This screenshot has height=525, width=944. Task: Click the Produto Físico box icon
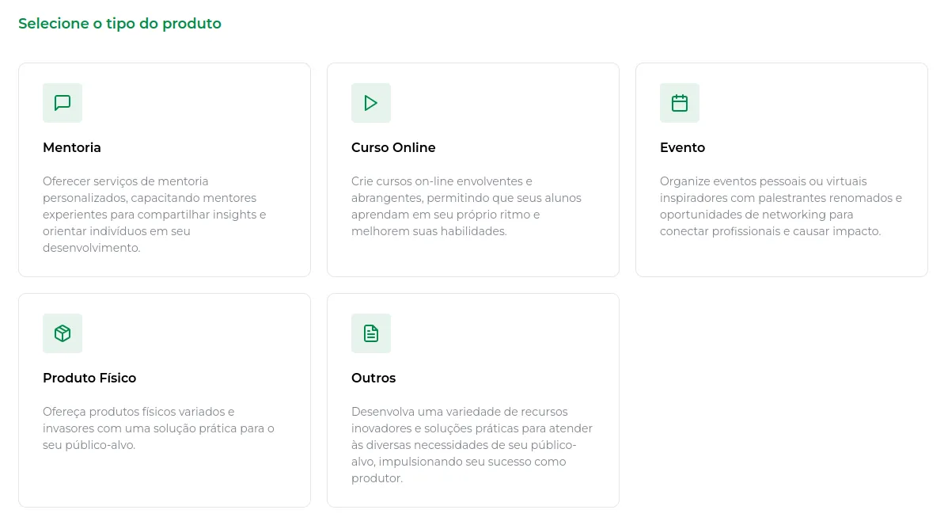(x=63, y=333)
